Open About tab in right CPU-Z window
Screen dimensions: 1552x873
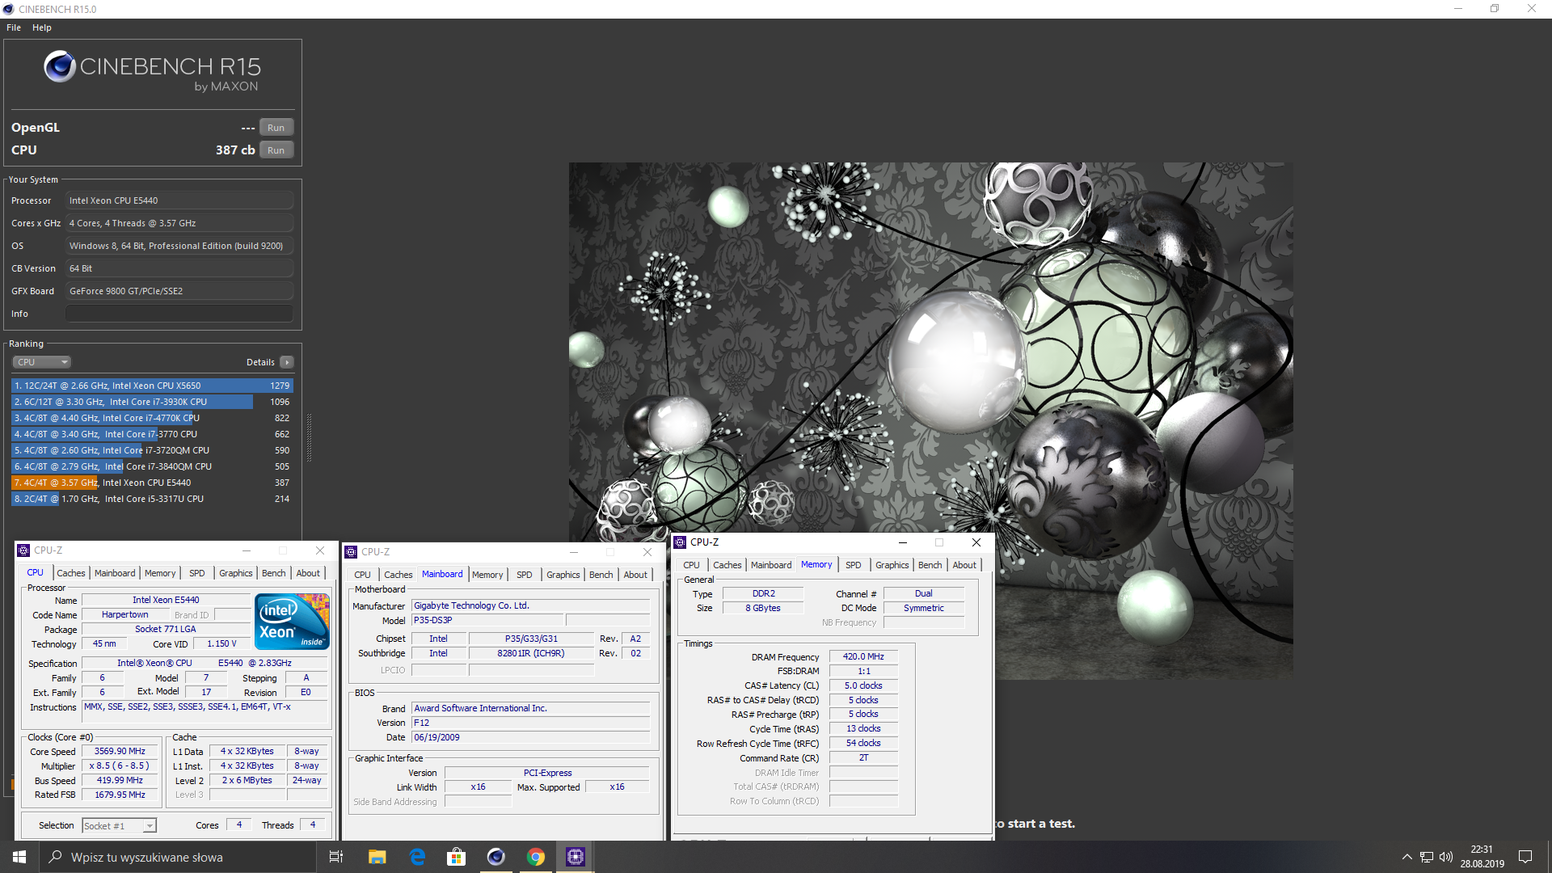point(964,565)
